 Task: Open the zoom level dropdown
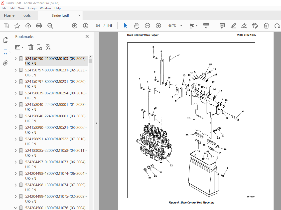tap(181, 26)
